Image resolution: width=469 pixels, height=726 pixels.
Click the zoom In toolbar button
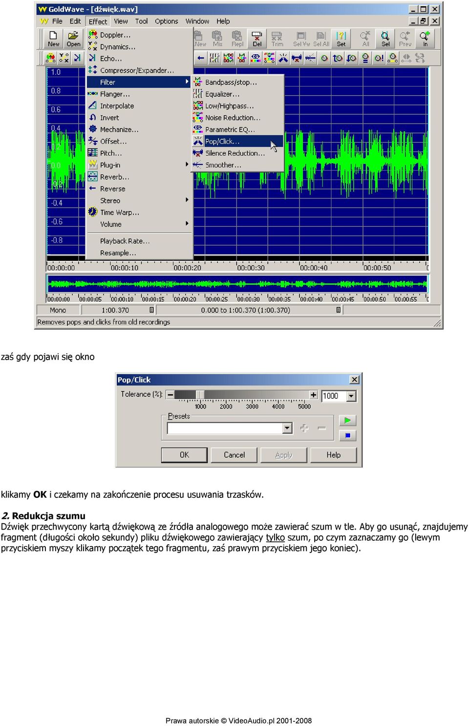coord(425,39)
